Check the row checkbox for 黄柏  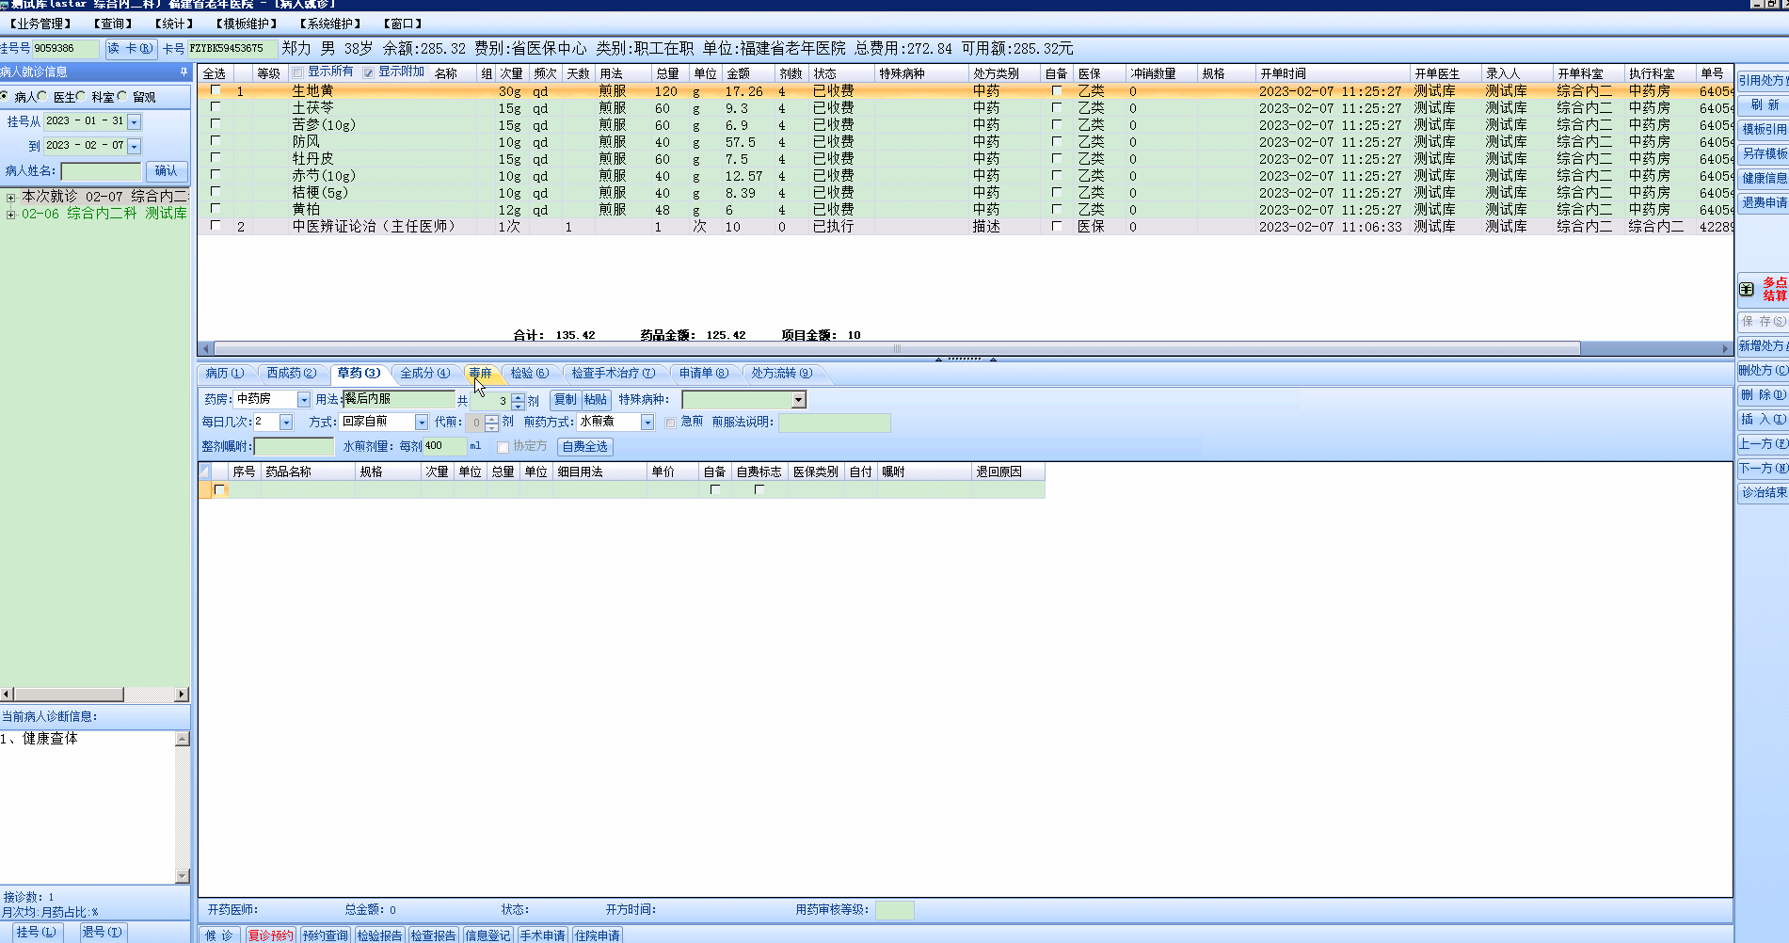(x=216, y=209)
